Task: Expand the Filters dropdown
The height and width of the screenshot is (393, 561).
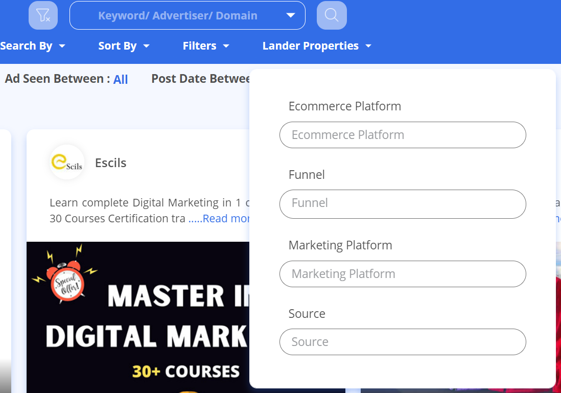Action: pyautogui.click(x=206, y=46)
